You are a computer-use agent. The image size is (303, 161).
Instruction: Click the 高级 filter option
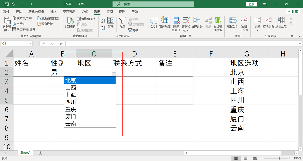[x=133, y=30]
